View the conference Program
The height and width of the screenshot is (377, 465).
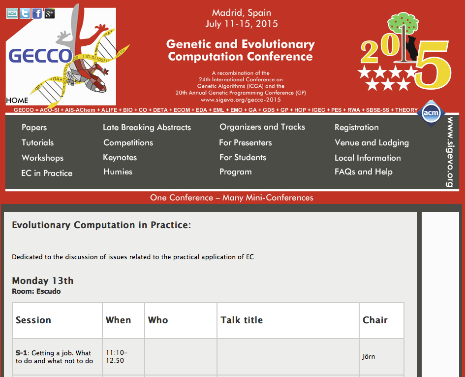[236, 172]
